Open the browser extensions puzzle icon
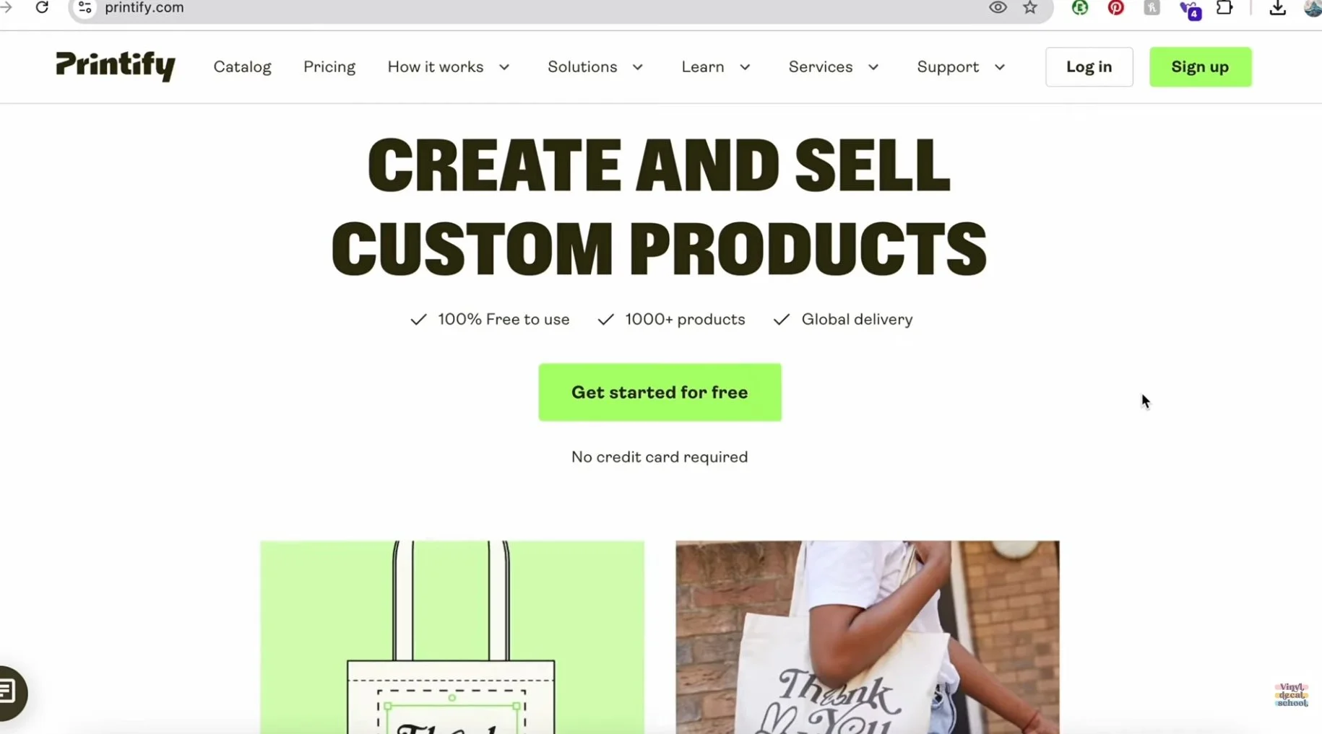 [x=1224, y=8]
